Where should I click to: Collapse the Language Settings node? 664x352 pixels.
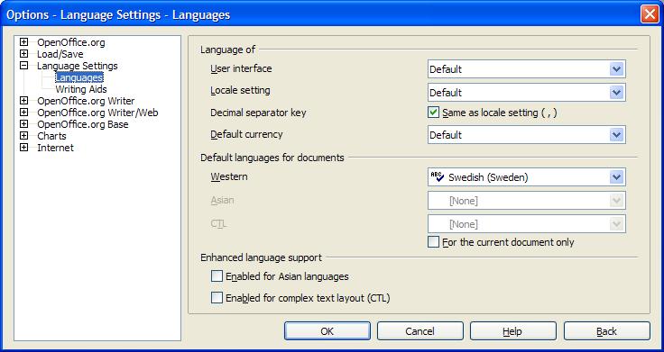(x=23, y=66)
